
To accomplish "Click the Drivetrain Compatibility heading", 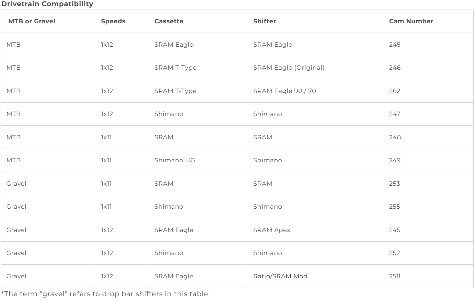I will click(47, 4).
